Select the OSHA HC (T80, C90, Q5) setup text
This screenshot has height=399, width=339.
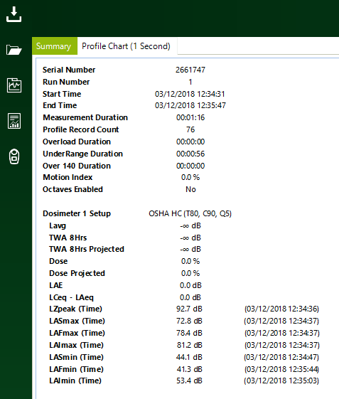[190, 213]
